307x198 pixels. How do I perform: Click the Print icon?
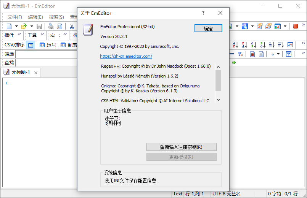[51, 26]
